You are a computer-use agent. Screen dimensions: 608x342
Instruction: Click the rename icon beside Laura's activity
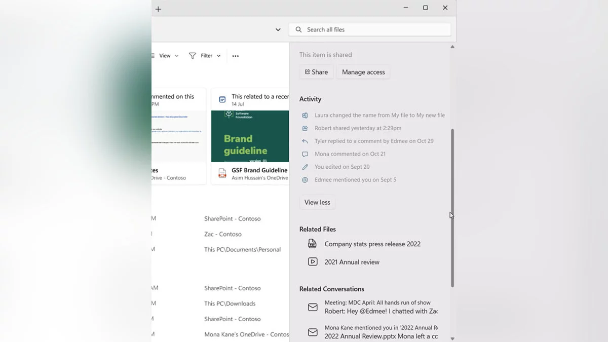click(305, 115)
